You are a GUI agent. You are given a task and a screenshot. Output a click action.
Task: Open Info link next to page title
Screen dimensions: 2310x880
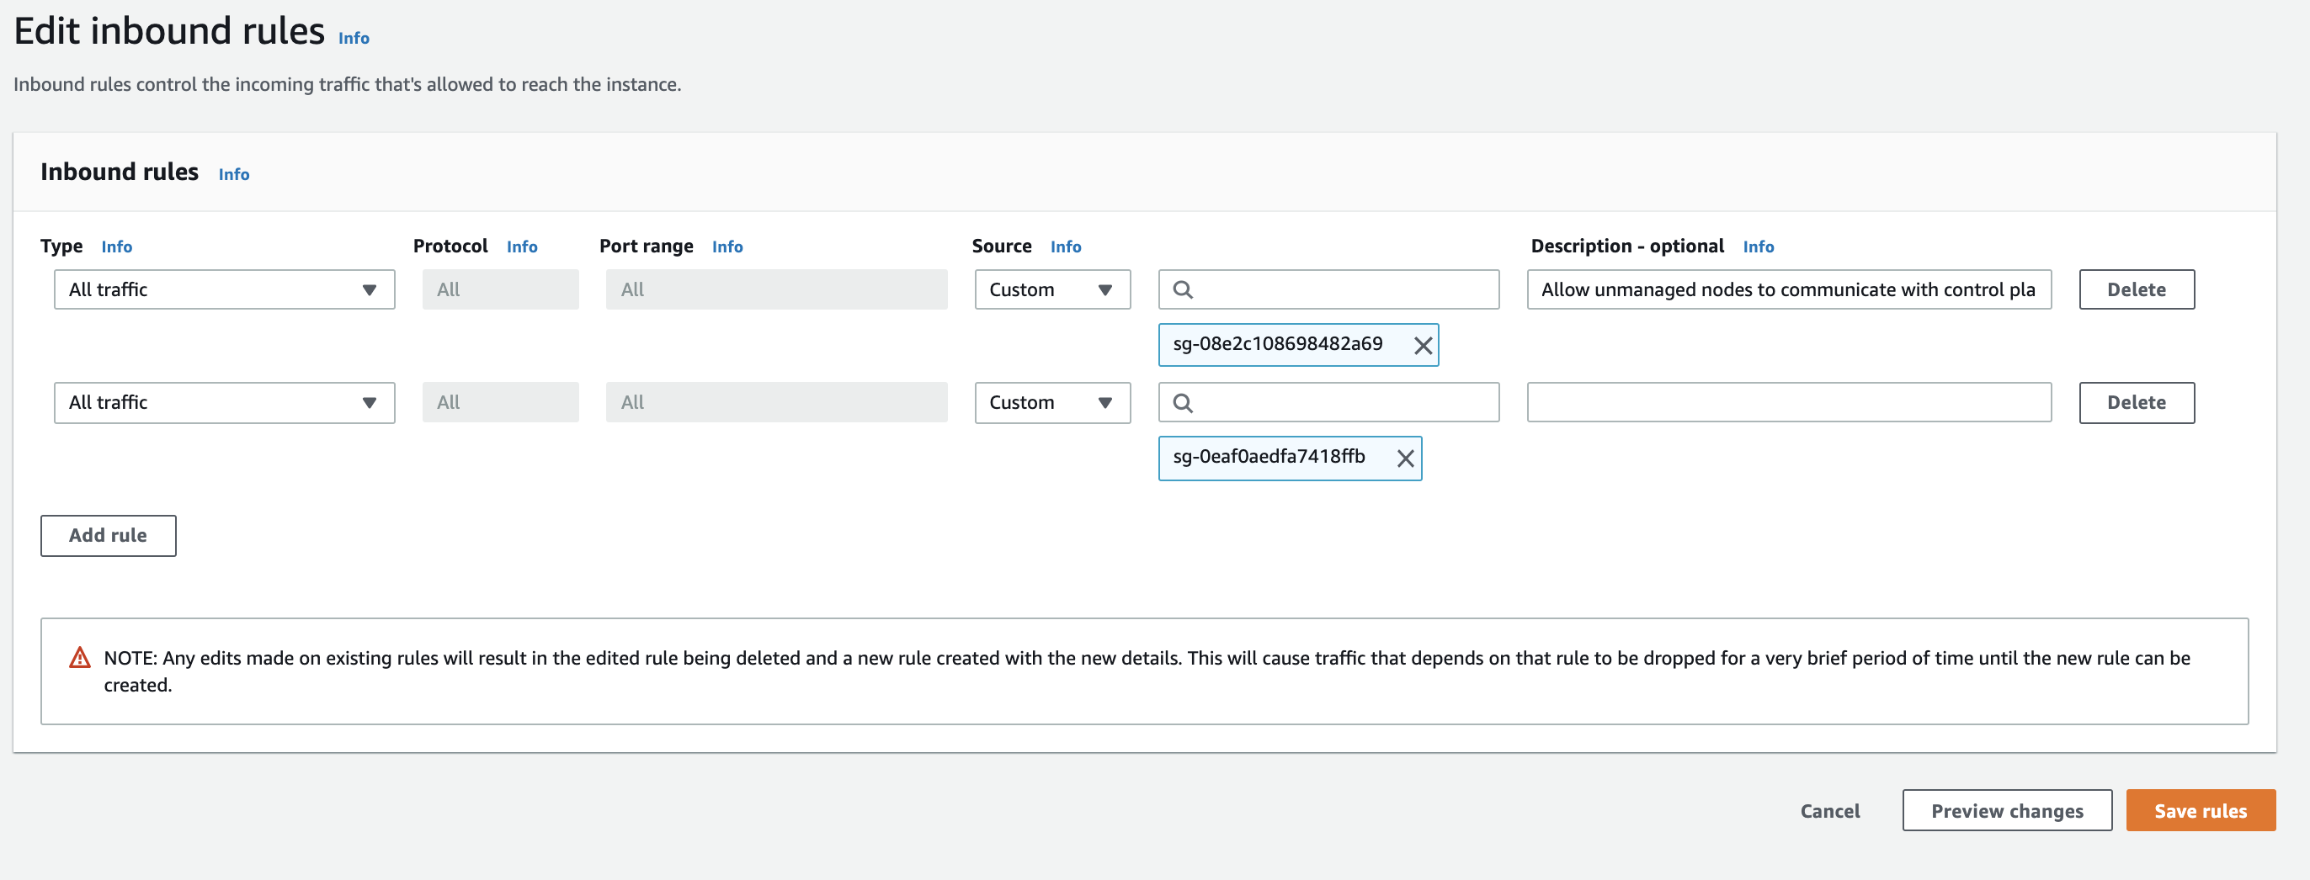pos(354,38)
